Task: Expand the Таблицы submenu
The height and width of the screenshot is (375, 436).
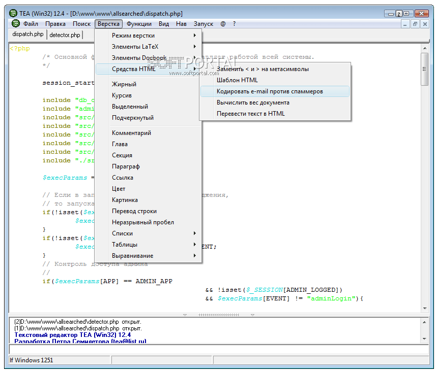Action: 149,245
